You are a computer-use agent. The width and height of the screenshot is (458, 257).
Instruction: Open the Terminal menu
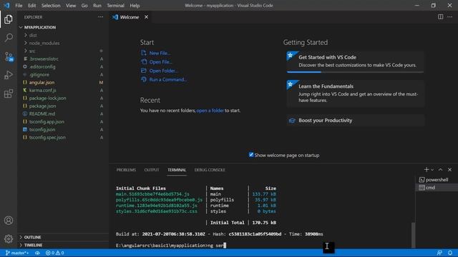(115, 6)
